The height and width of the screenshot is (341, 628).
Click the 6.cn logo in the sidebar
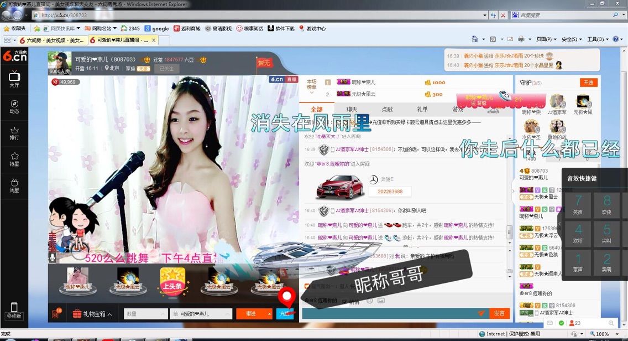click(14, 56)
